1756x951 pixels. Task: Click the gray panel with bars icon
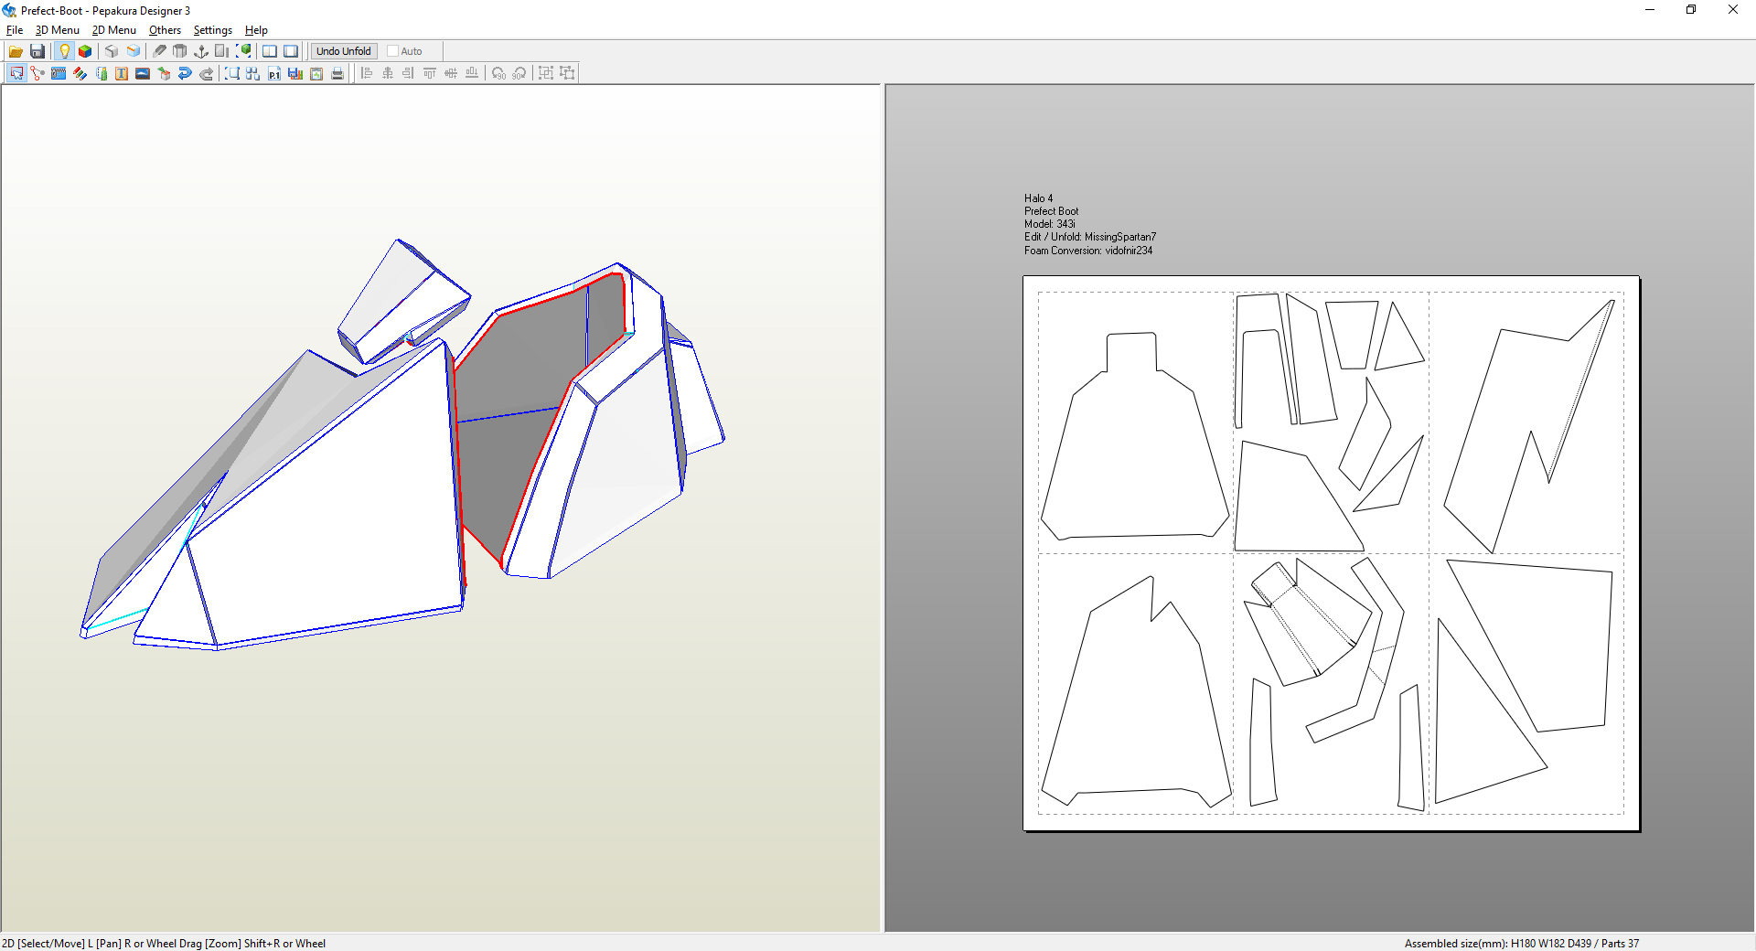pyautogui.click(x=222, y=51)
